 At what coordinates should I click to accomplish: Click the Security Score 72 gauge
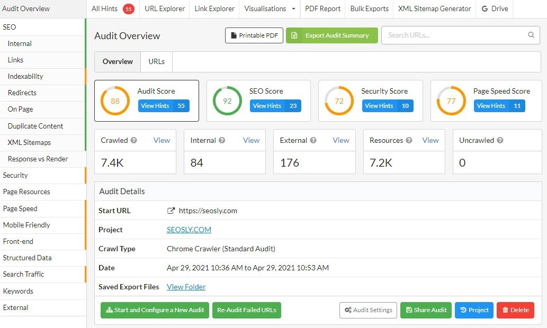[339, 101]
